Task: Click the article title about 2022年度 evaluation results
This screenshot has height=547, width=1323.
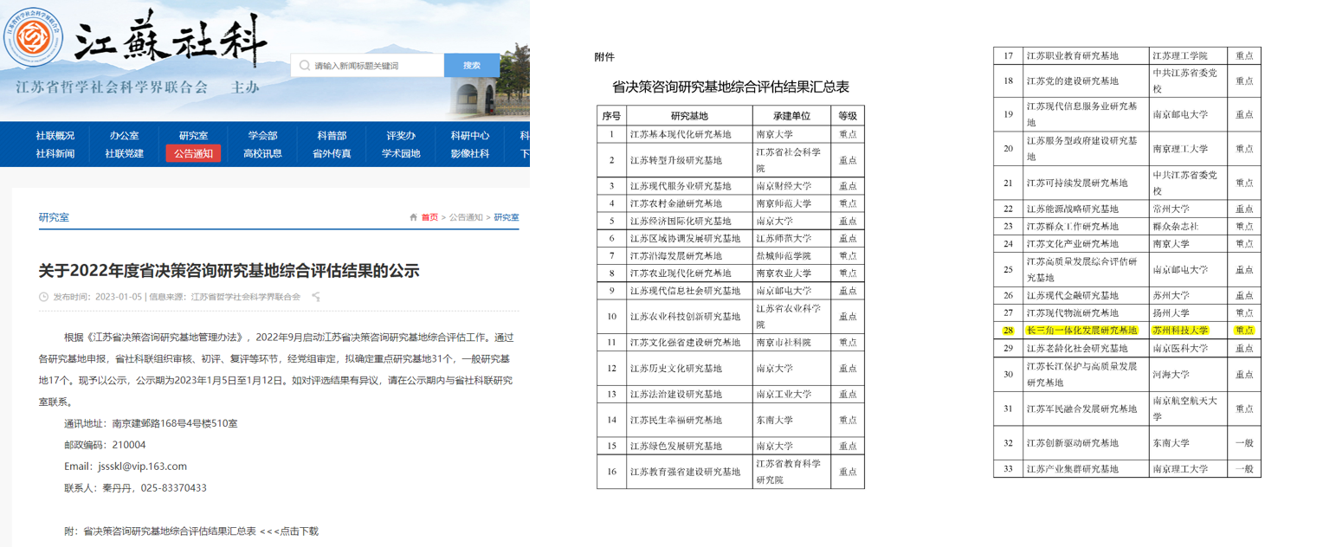Action: [229, 271]
